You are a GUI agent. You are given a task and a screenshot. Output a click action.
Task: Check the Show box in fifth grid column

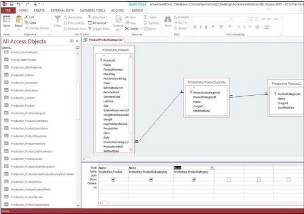[x=259, y=180]
